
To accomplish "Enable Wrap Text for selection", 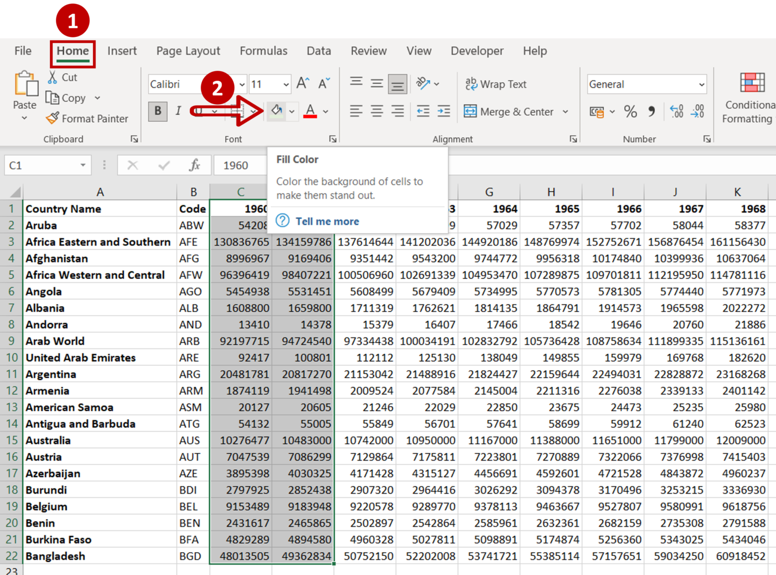I will pyautogui.click(x=496, y=84).
